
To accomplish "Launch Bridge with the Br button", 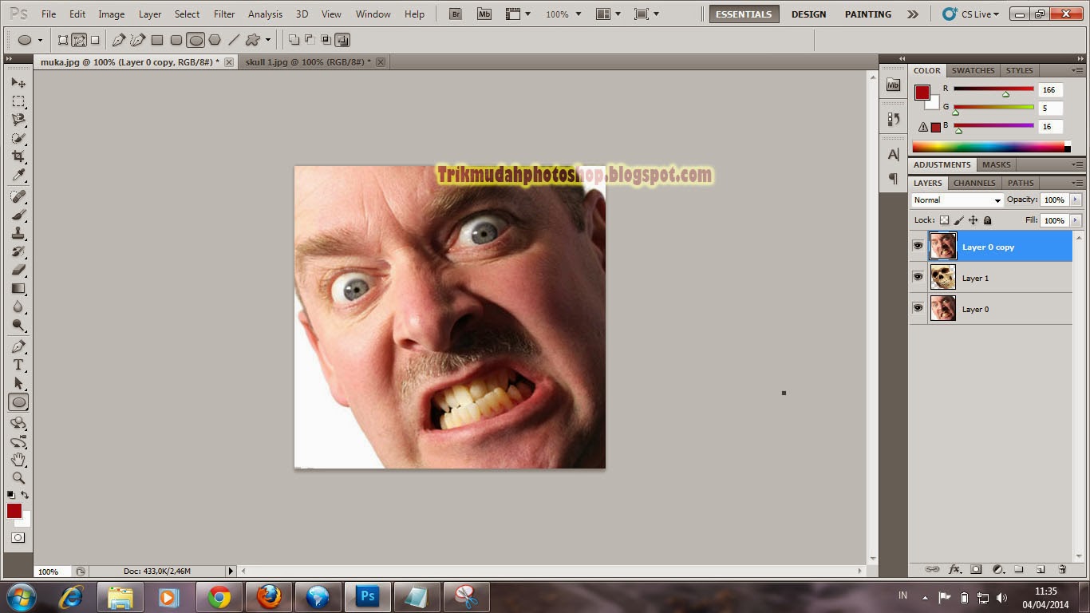I will (456, 14).
